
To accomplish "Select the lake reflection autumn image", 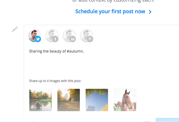I will (40, 100).
